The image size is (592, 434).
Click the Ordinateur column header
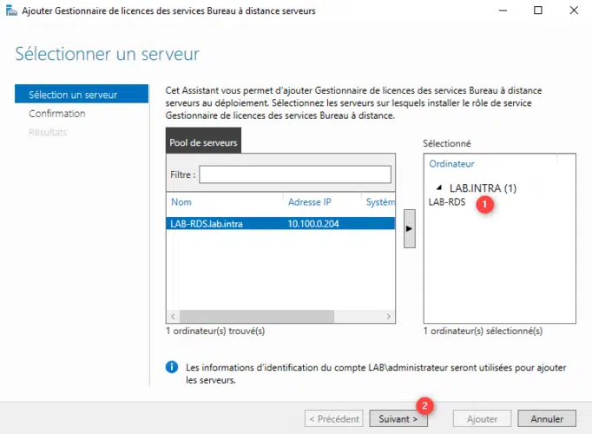coord(451,164)
